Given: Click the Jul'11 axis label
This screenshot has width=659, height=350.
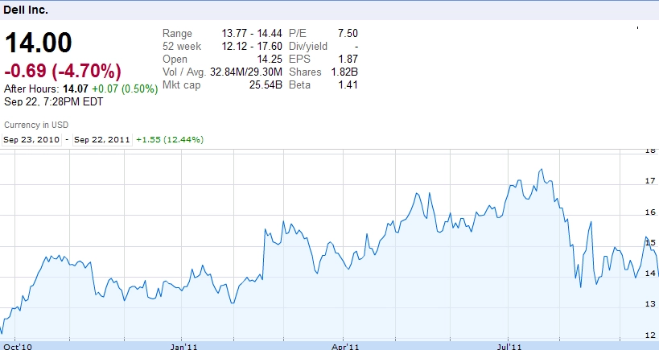Looking at the screenshot, I should (x=509, y=347).
